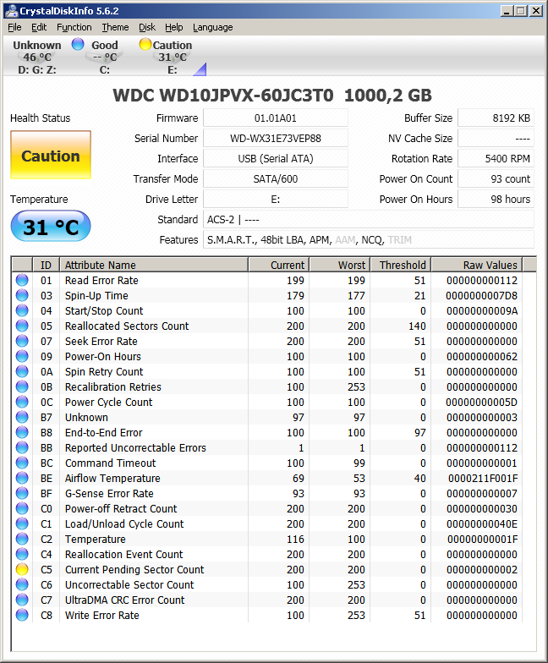Click the ID column header

[46, 266]
